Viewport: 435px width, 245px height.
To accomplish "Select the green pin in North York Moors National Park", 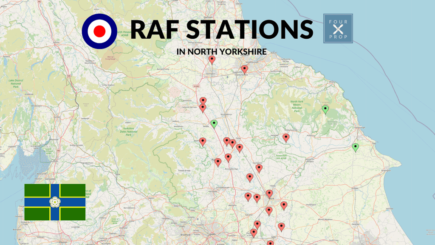I will pyautogui.click(x=325, y=108).
